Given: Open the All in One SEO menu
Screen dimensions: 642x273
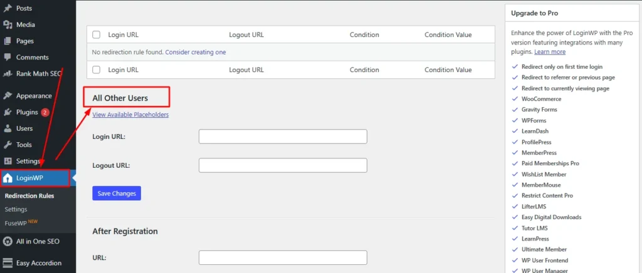Looking at the screenshot, I should [38, 241].
